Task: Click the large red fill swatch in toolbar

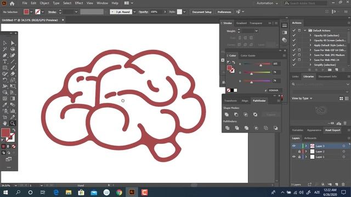Action: click(5, 132)
